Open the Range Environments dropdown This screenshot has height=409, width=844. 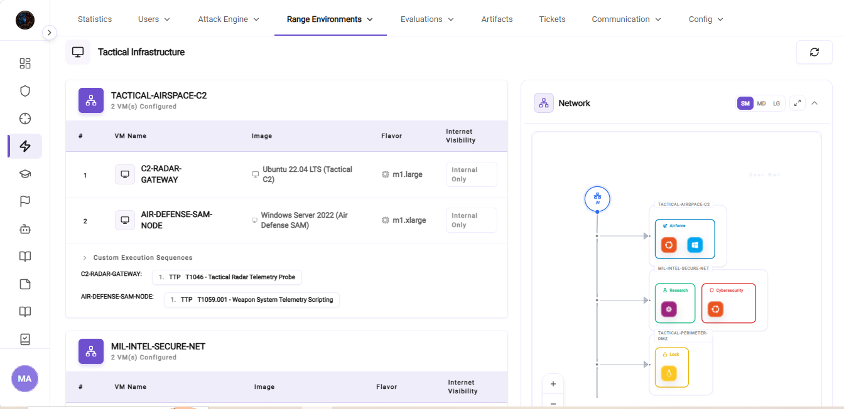330,19
